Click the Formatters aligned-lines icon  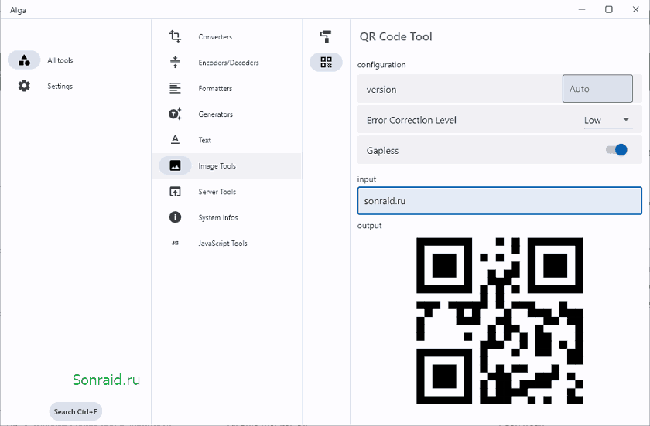point(175,88)
